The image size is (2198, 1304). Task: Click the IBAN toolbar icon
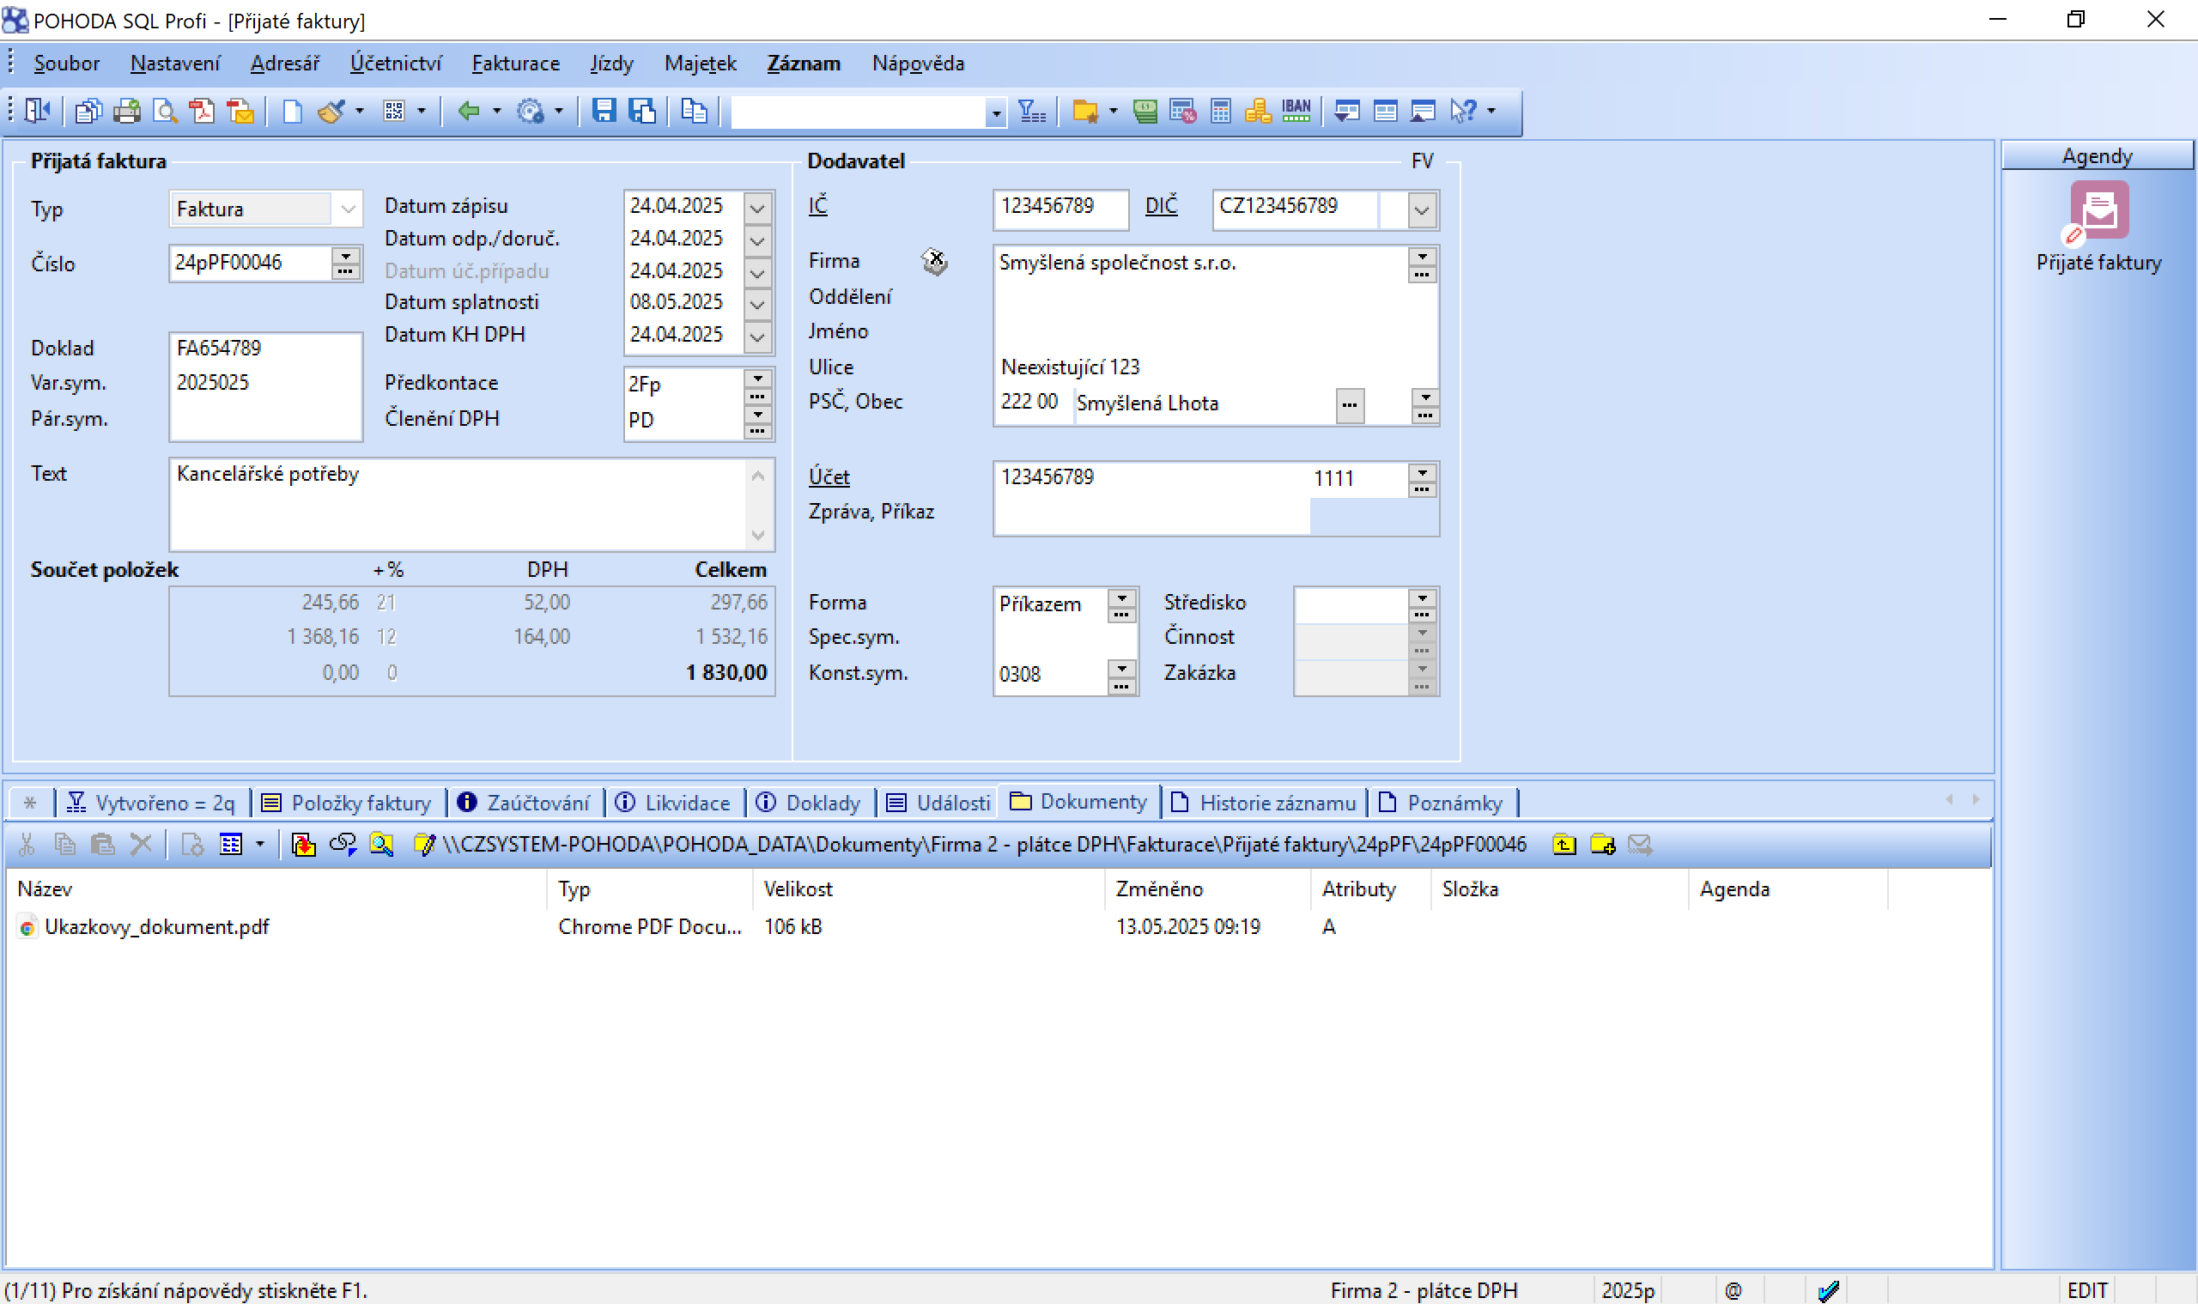(1296, 111)
